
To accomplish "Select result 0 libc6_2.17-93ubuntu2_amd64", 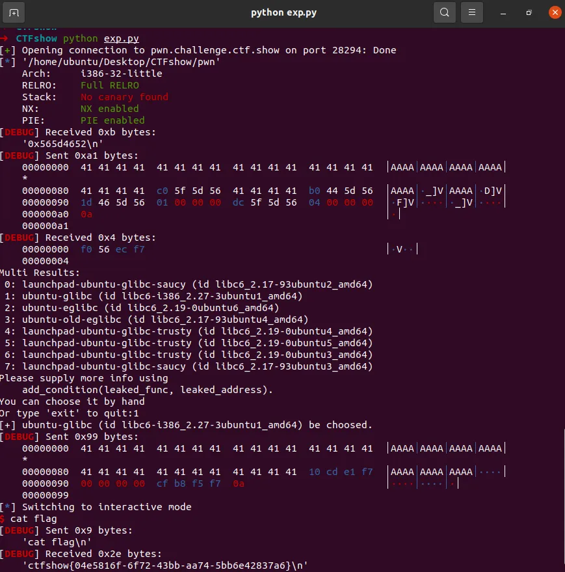I will (x=189, y=284).
